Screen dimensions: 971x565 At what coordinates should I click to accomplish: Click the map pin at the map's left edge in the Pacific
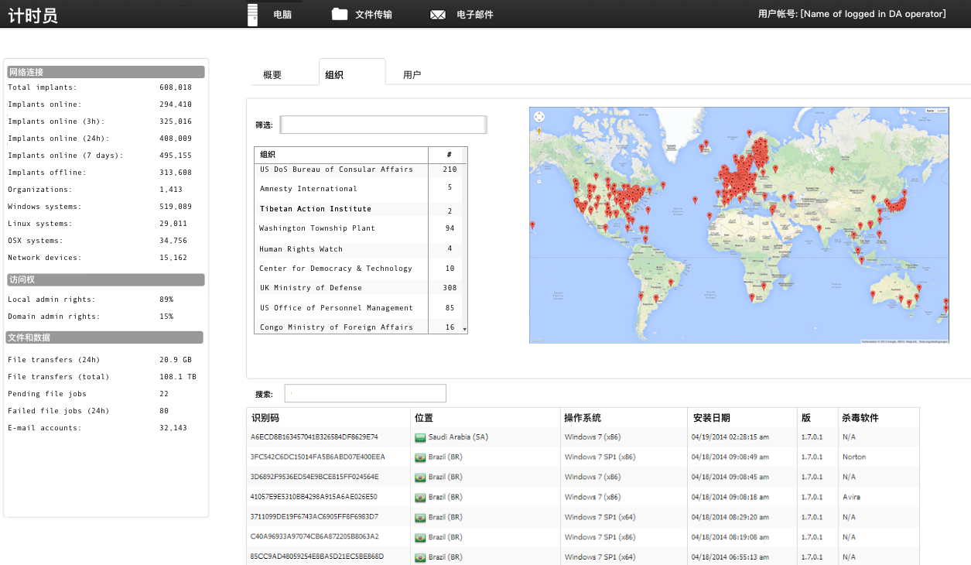(x=532, y=225)
